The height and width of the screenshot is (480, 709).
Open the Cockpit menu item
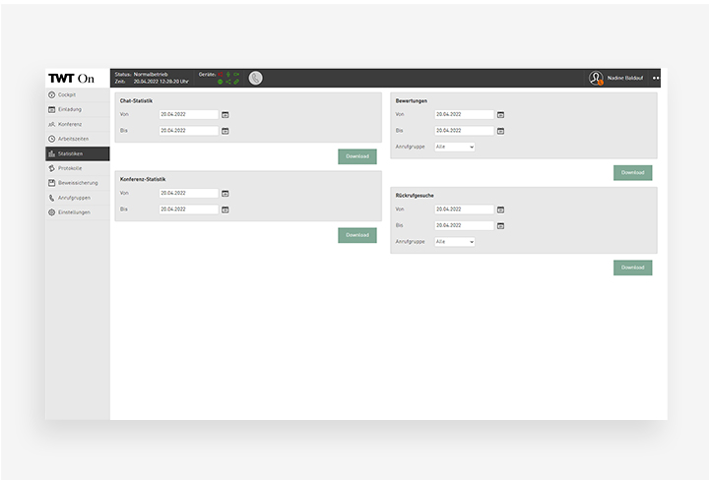[78, 94]
